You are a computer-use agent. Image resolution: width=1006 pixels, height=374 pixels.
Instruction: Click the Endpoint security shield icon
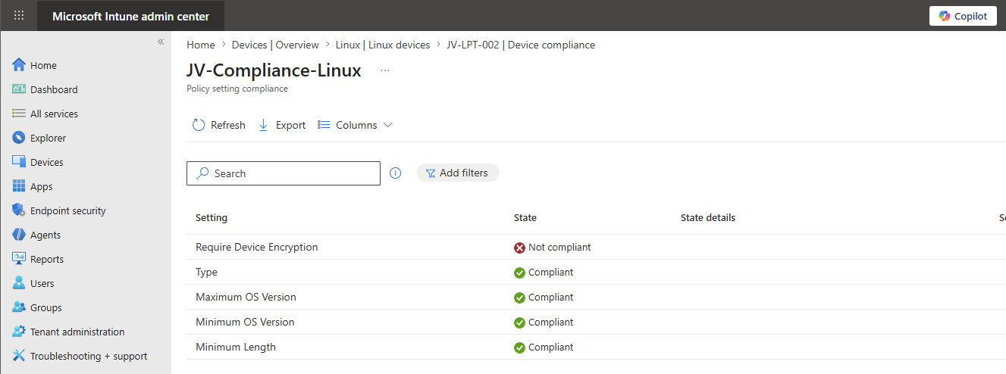[19, 210]
